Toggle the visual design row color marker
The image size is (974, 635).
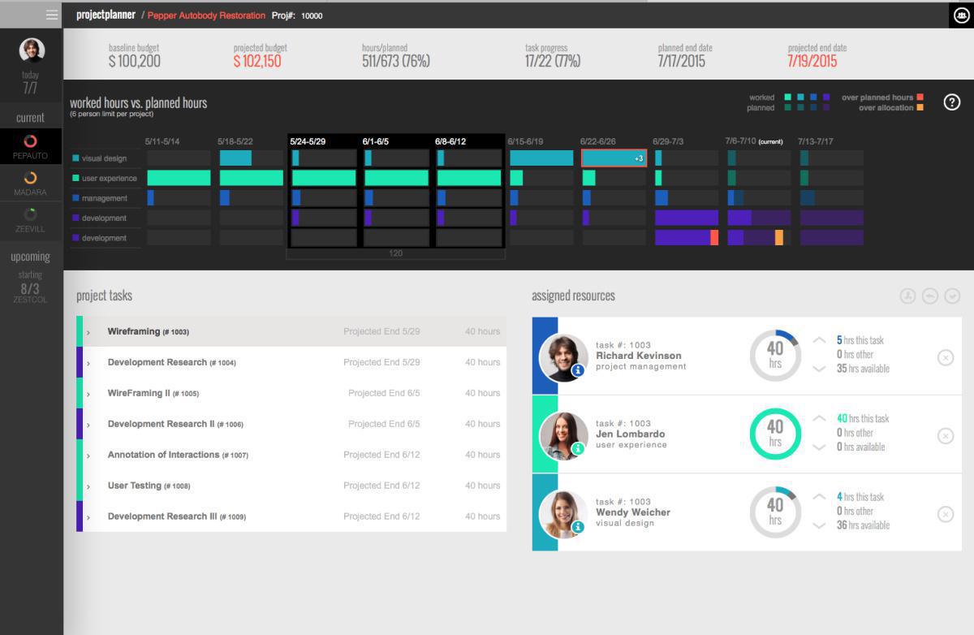coord(74,158)
